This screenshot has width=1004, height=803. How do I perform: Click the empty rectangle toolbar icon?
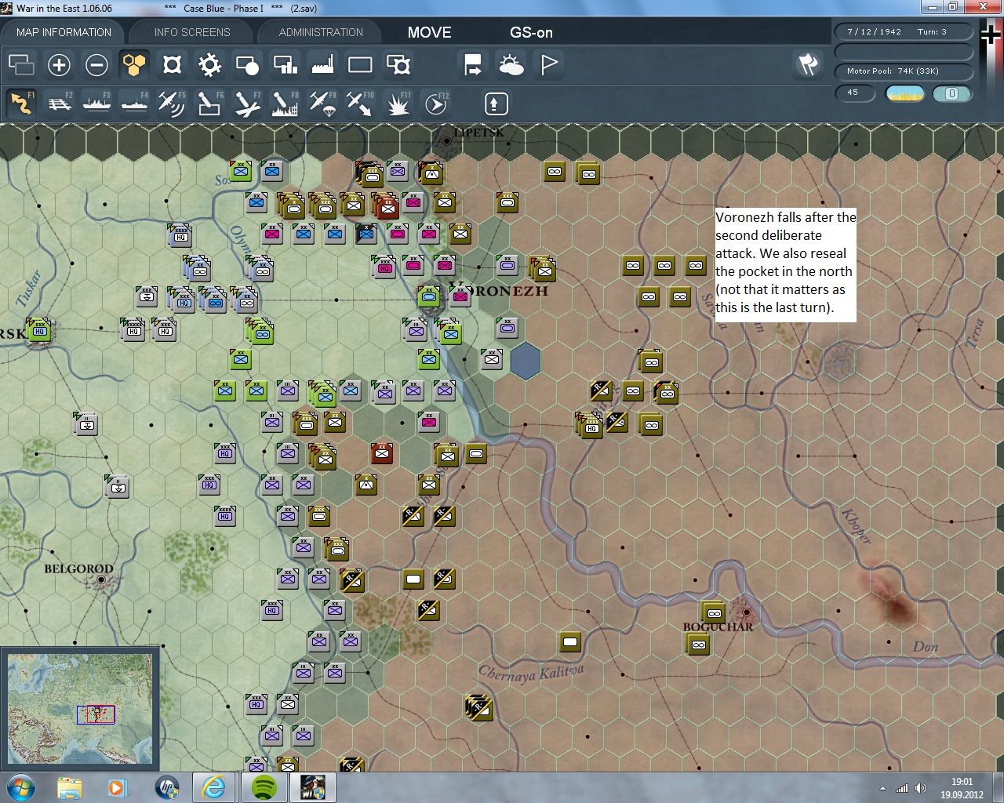pyautogui.click(x=360, y=64)
